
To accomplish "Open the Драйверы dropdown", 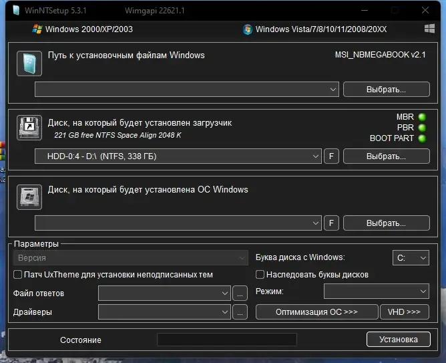I will click(164, 312).
